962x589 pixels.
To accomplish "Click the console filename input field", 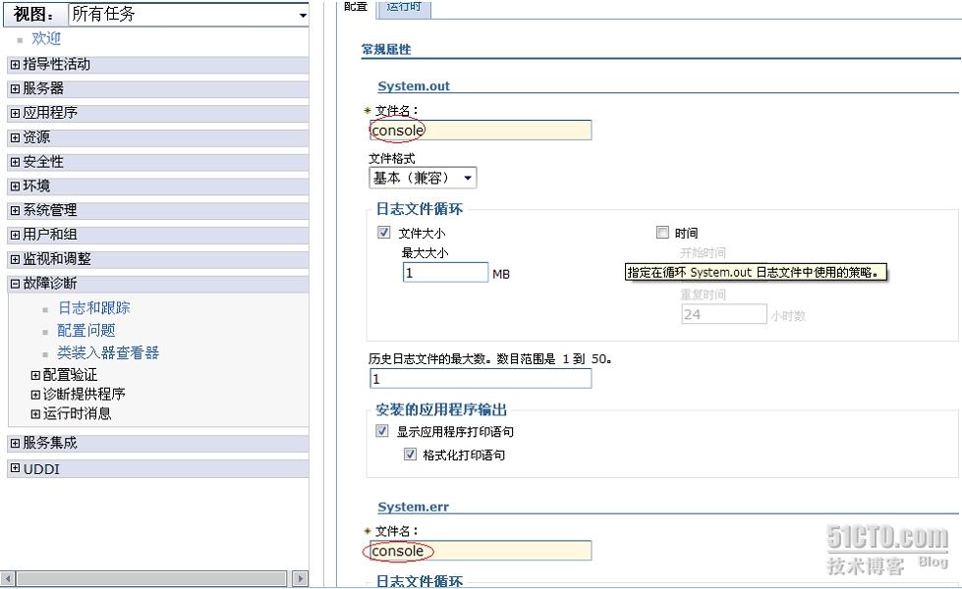I will point(481,130).
